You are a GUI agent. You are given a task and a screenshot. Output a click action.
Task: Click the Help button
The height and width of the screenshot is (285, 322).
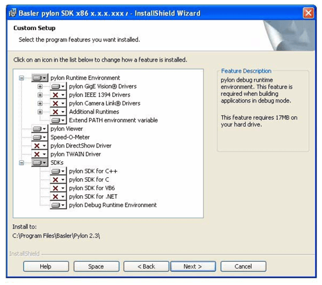pyautogui.click(x=46, y=266)
